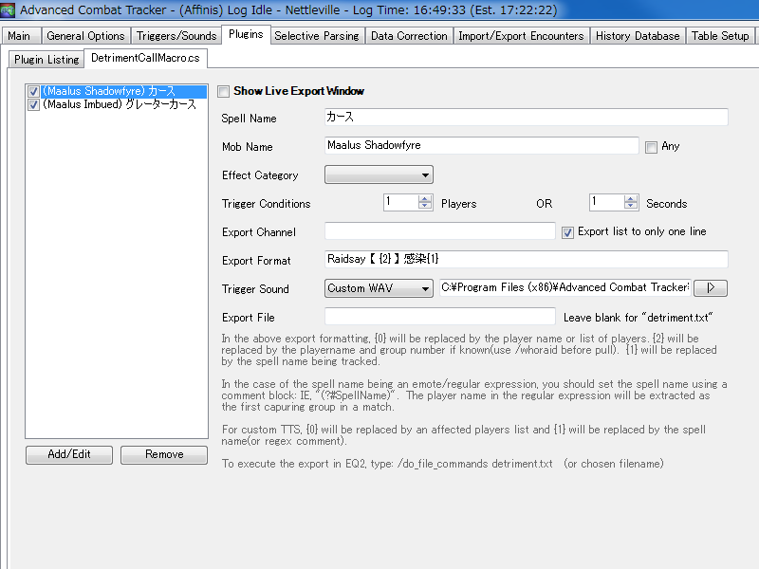Focus the Export File input field
759x569 pixels.
pyautogui.click(x=440, y=317)
